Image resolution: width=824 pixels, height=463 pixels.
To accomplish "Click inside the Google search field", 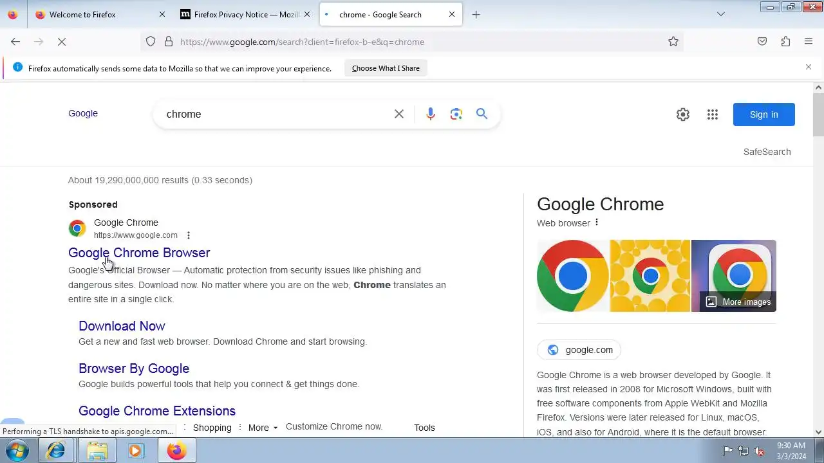I will [x=277, y=114].
